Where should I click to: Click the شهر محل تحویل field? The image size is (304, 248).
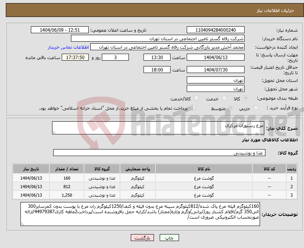(x=216, y=88)
